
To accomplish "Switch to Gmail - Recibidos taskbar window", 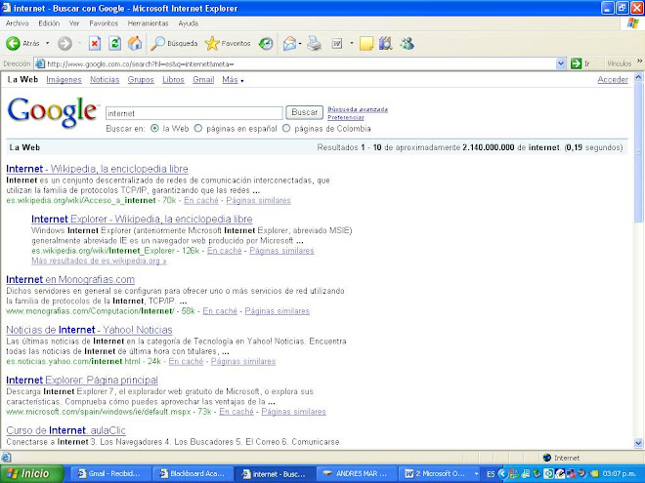I will (109, 473).
